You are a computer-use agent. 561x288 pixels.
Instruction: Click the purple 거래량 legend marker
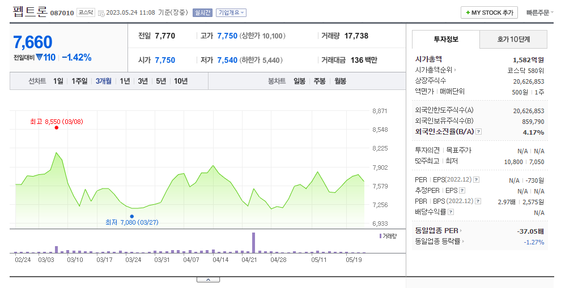pos(380,236)
